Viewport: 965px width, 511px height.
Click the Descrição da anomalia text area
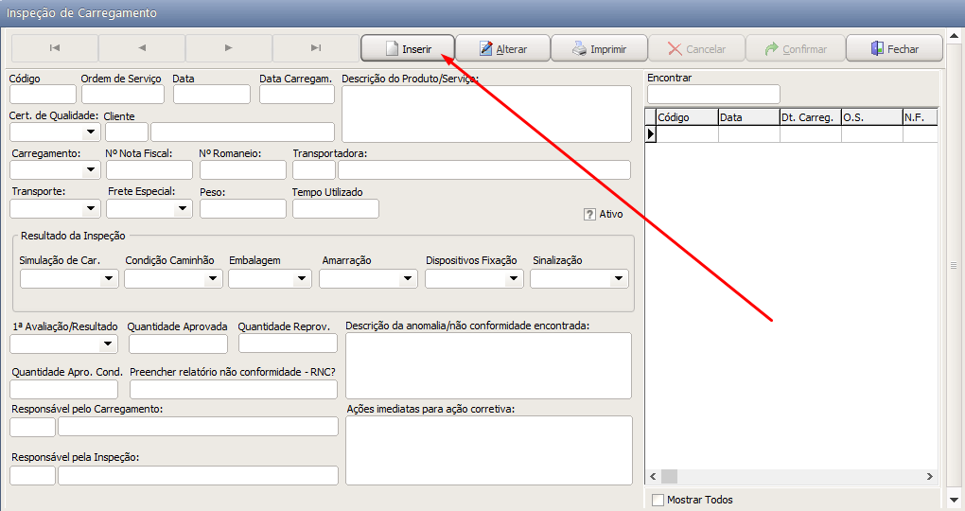point(489,365)
